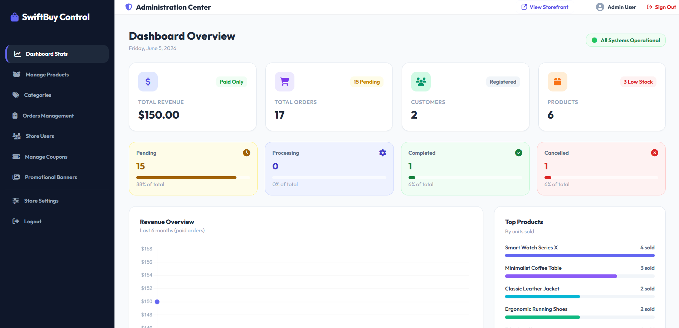Click the date Friday, June 5, 2026
The height and width of the screenshot is (328, 679).
tap(152, 48)
